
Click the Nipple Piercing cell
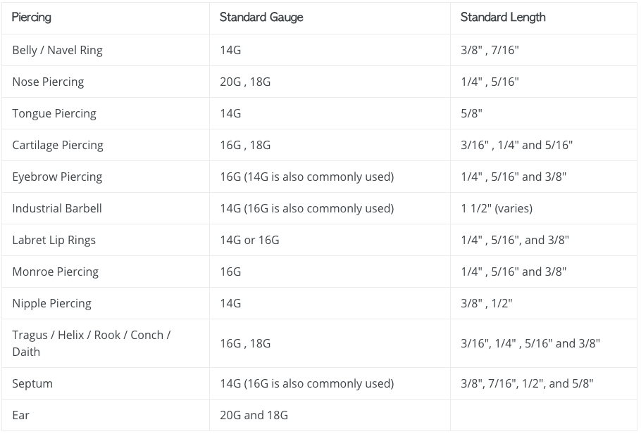coord(106,303)
